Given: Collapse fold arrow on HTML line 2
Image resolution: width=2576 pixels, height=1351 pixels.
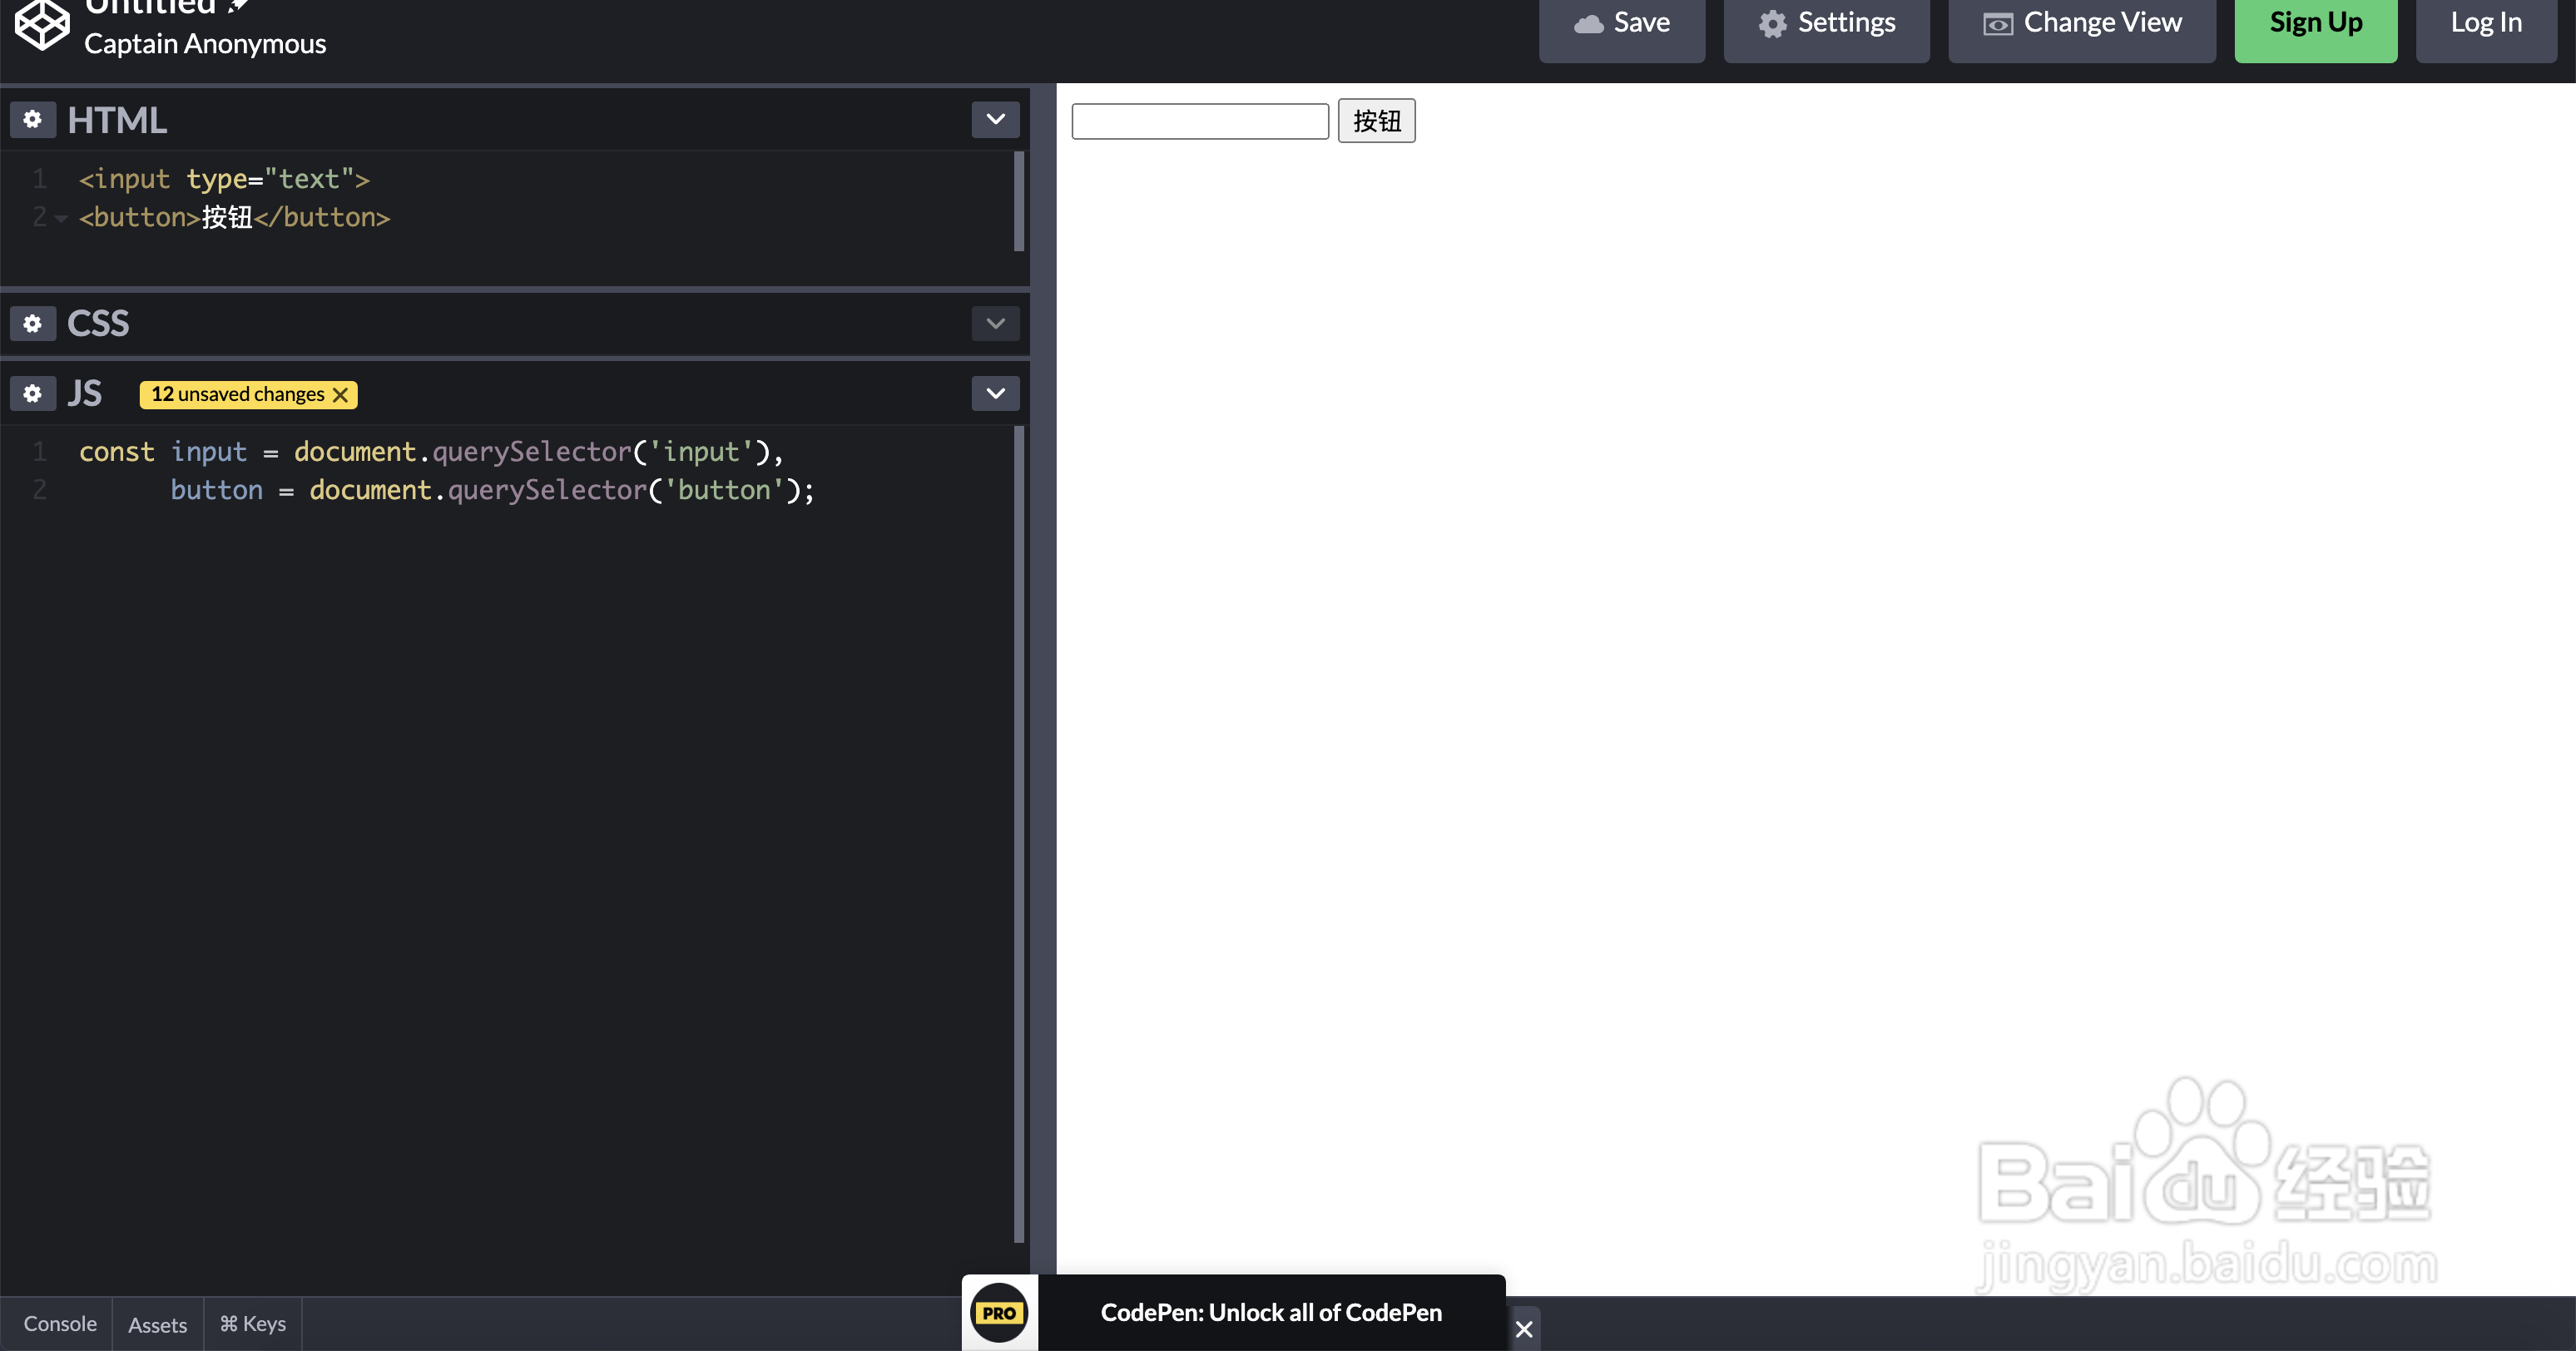Looking at the screenshot, I should (61, 218).
